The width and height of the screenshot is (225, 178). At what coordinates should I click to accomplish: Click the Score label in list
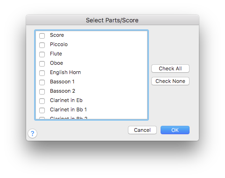pos(57,35)
